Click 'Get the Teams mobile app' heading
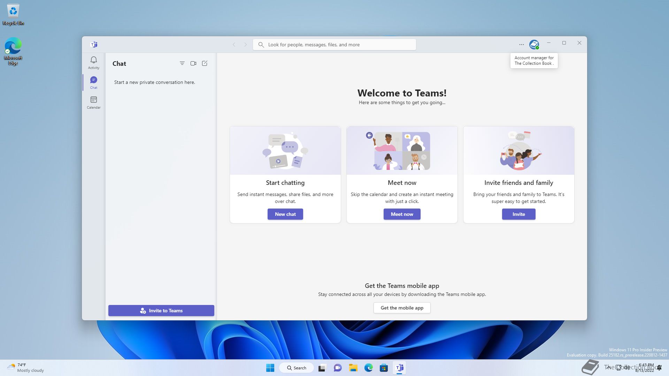The image size is (669, 376). [402, 286]
